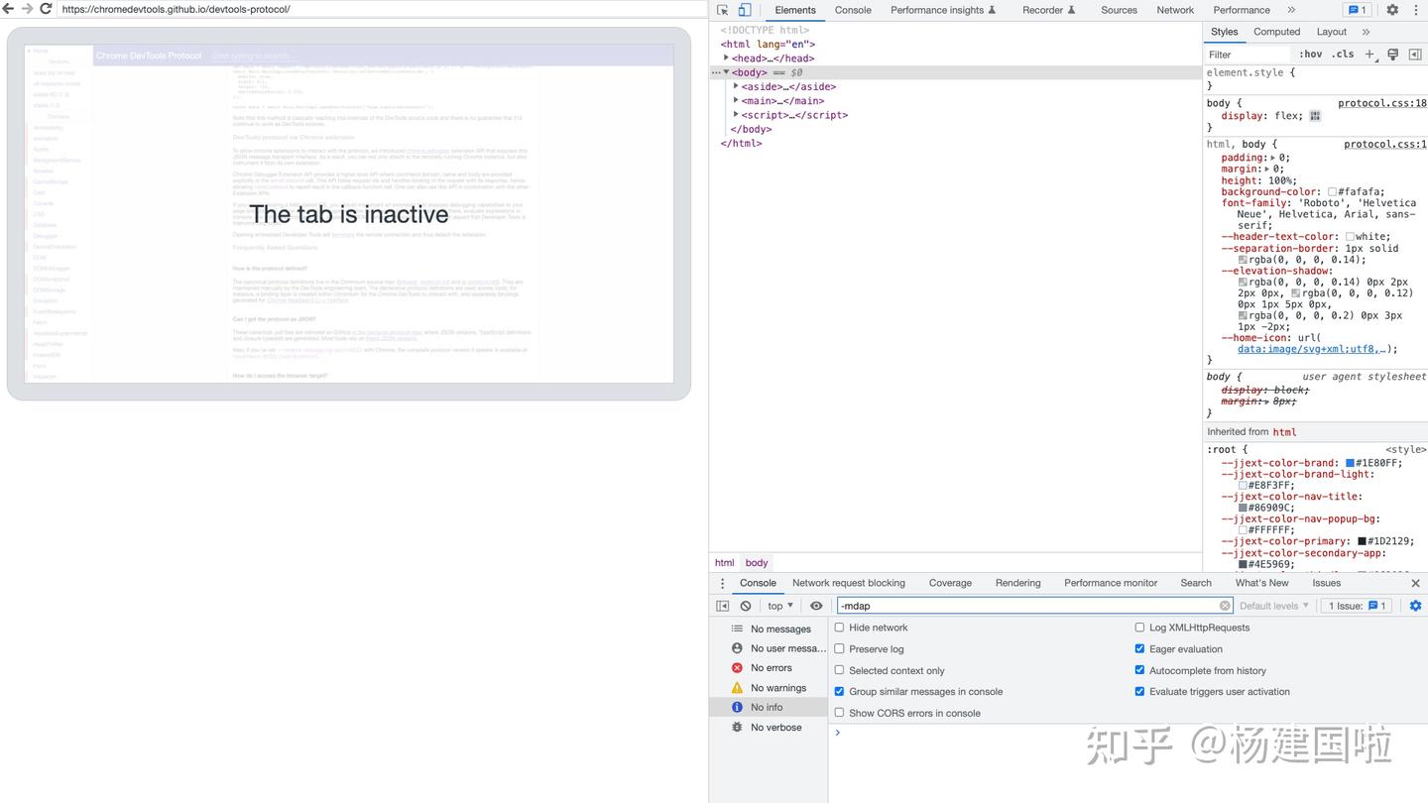Click the console filter input showing -mdap
Image resolution: width=1428 pixels, height=803 pixels.
pos(1031,606)
